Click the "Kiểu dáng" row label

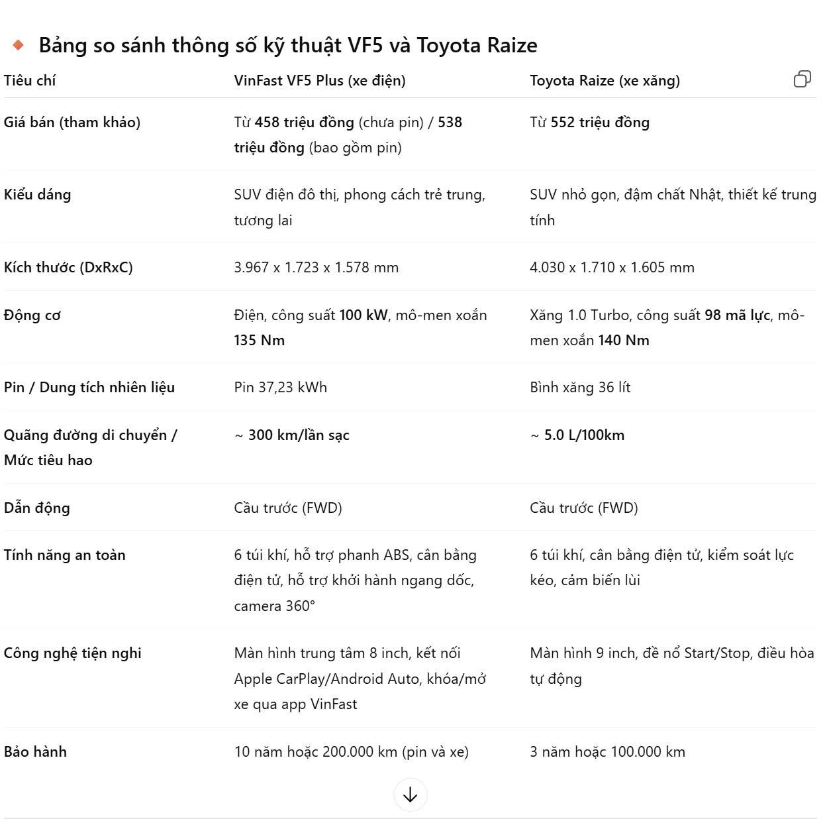click(x=37, y=195)
